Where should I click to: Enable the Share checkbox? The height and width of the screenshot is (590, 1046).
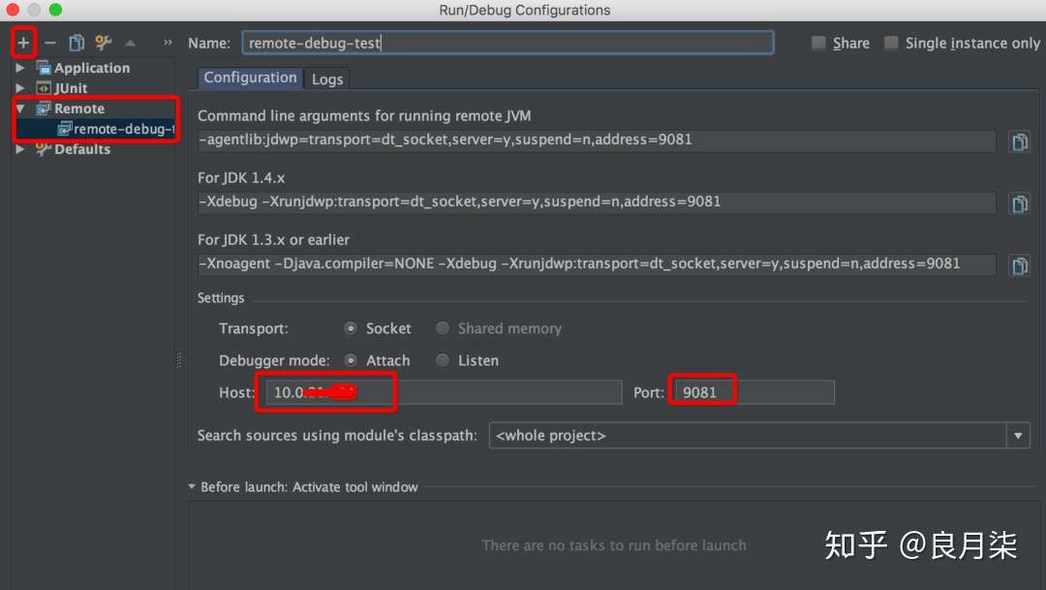[x=818, y=44]
